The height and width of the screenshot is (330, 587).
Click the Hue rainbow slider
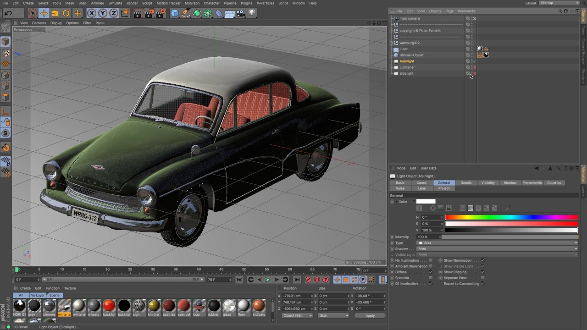point(511,217)
